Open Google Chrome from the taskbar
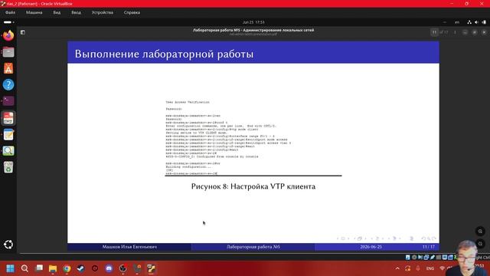This screenshot has height=276, width=490. coord(67,268)
